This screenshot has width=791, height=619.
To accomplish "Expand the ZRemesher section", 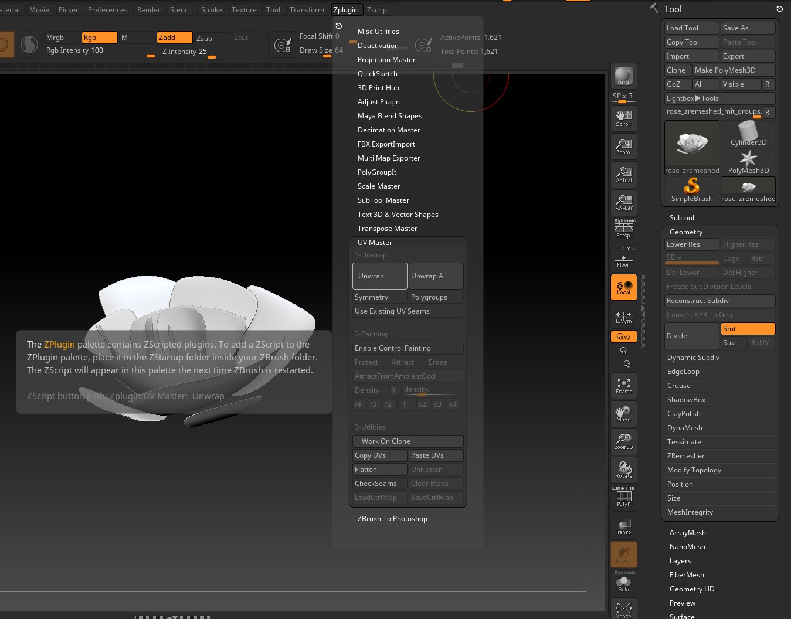I will [686, 456].
